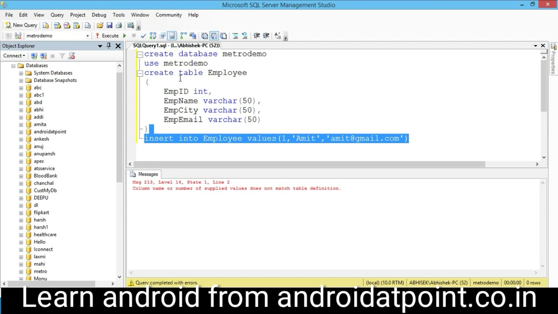Open the File menu
Image resolution: width=558 pixels, height=314 pixels.
9,15
